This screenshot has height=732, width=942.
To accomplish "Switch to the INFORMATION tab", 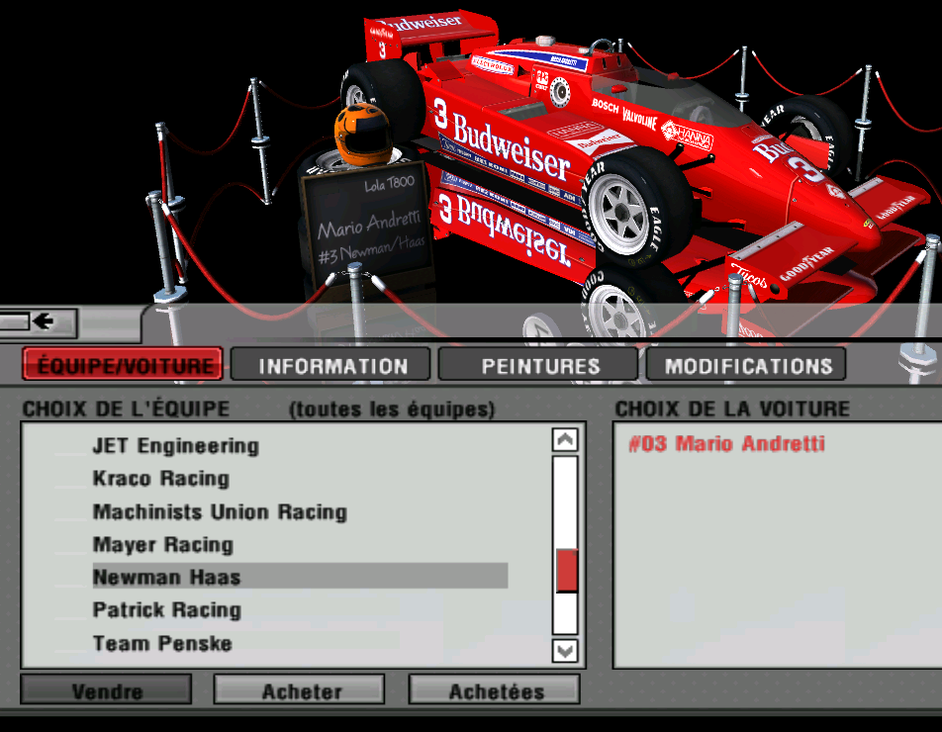I will (x=331, y=364).
